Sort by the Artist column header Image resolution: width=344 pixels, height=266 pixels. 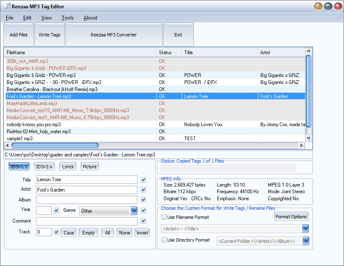(x=281, y=53)
